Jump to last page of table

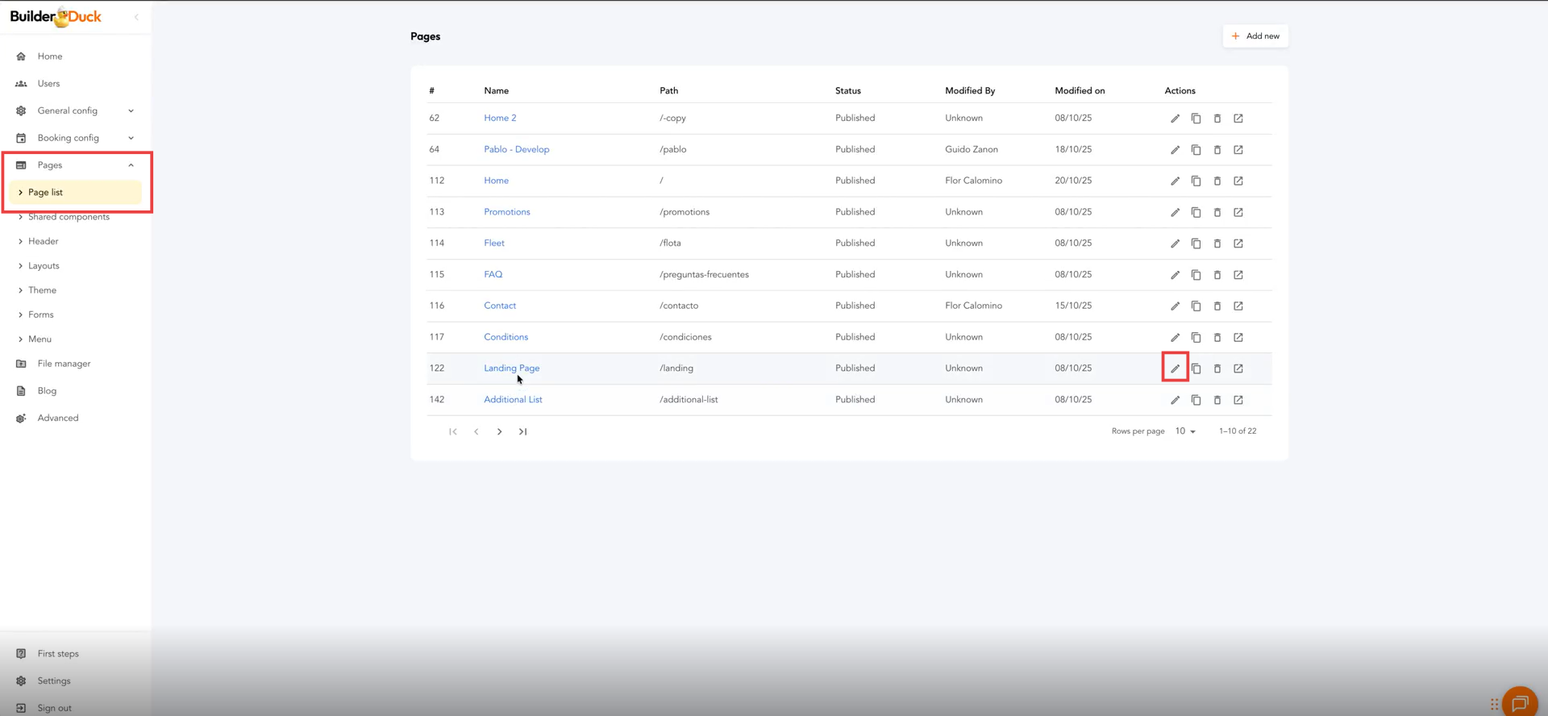point(522,431)
